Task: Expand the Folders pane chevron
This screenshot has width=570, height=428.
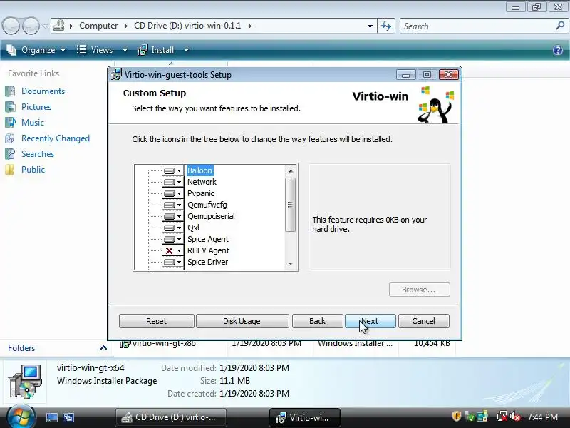Action: tap(103, 348)
